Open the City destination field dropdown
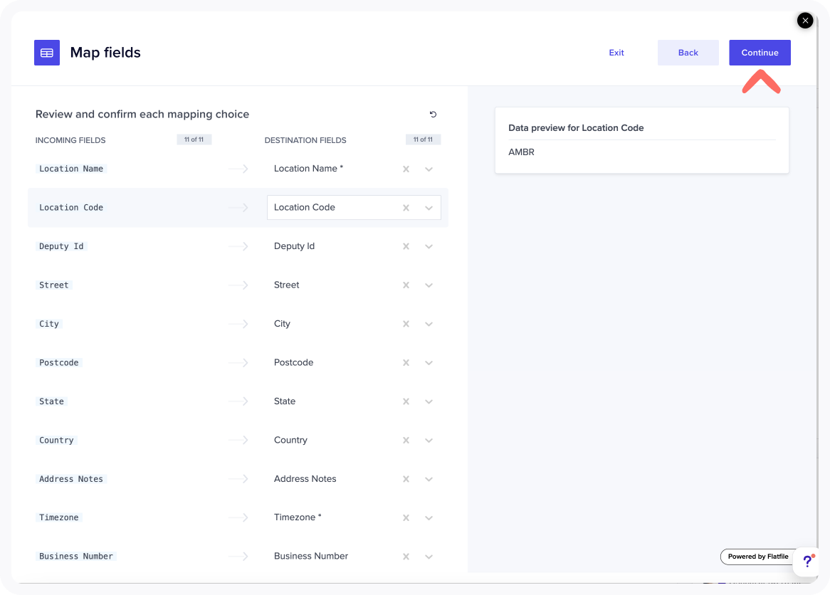The image size is (830, 595). tap(429, 325)
